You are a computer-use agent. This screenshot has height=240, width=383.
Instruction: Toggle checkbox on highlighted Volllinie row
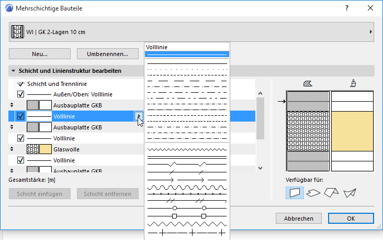tap(20, 116)
